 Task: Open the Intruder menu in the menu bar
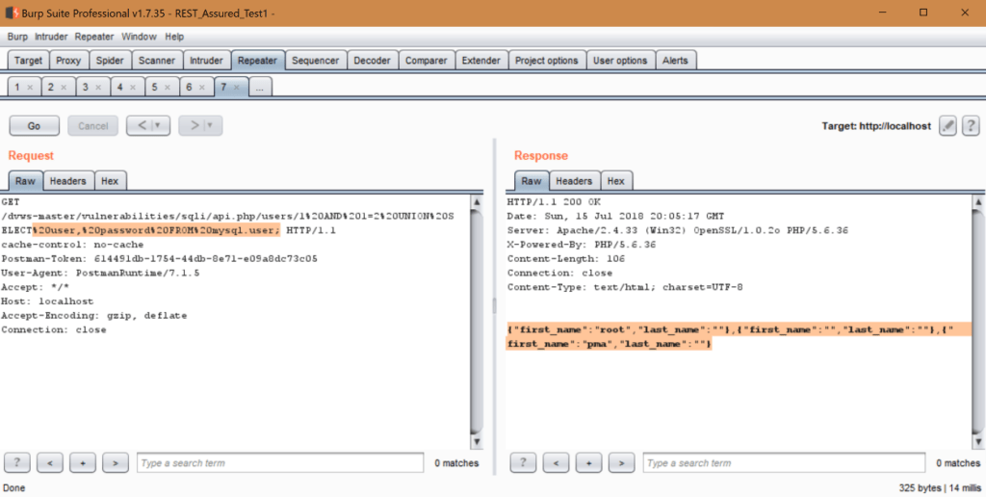[x=51, y=37]
